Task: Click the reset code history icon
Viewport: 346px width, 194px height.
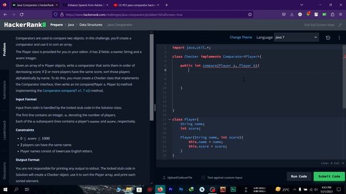Action: (328, 38)
